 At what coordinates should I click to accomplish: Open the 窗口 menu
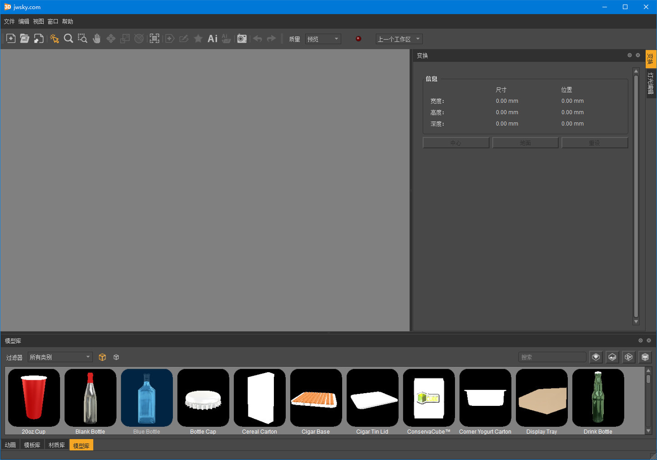53,21
